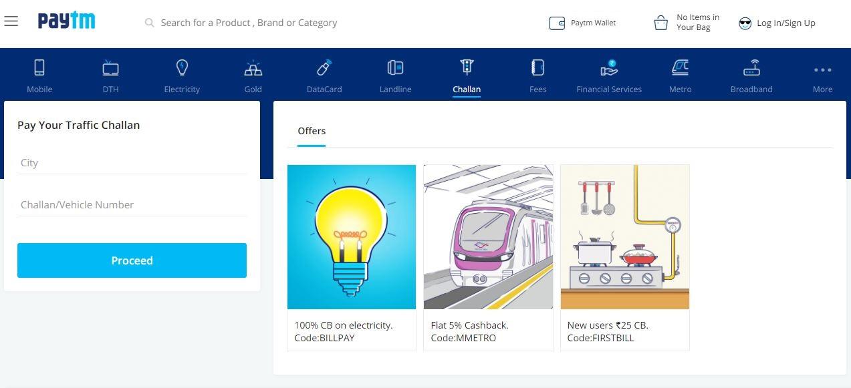The height and width of the screenshot is (388, 851).
Task: Open the Mobile category label
Action: tap(39, 89)
